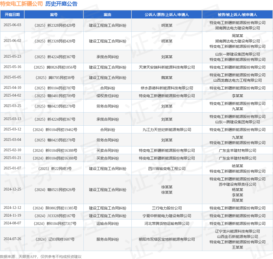Click the date 2024-08-07
273x259 pixels.
click(x=12, y=223)
